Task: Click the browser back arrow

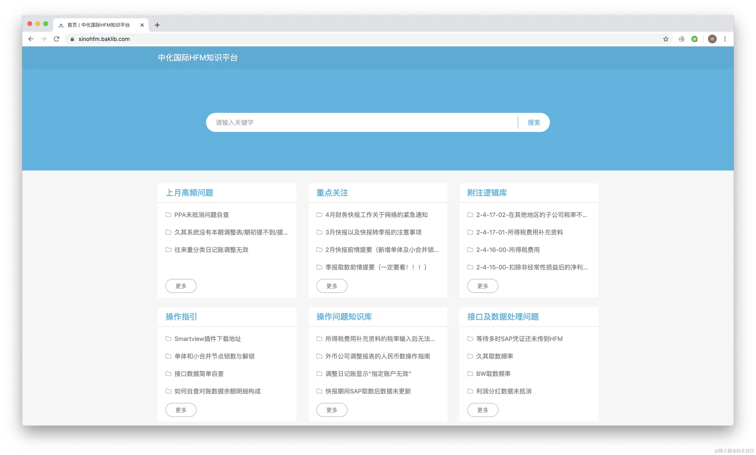Action: click(x=31, y=39)
